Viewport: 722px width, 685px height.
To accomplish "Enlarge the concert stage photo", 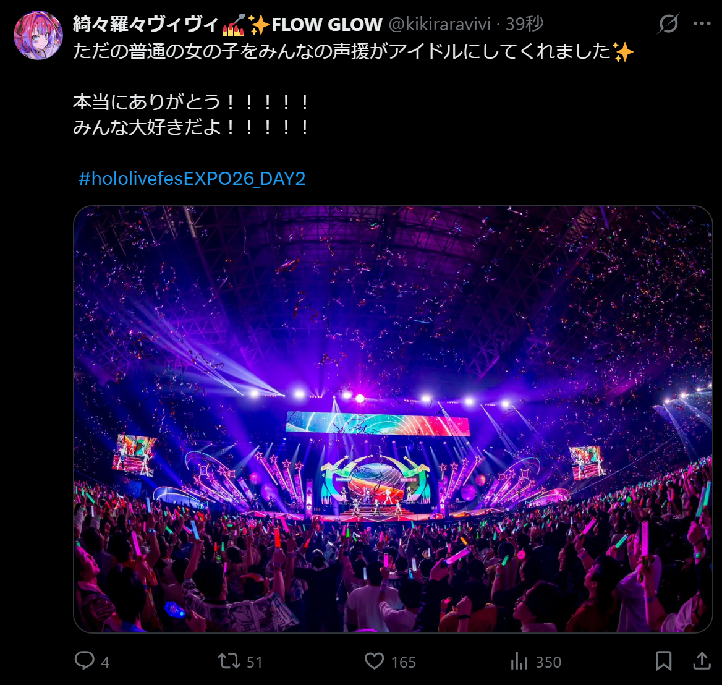I will [393, 419].
